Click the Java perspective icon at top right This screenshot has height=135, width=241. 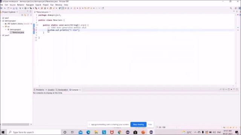(x=239, y=8)
